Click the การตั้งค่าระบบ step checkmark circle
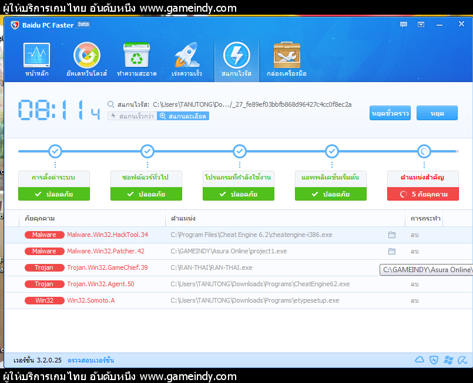 (55, 151)
